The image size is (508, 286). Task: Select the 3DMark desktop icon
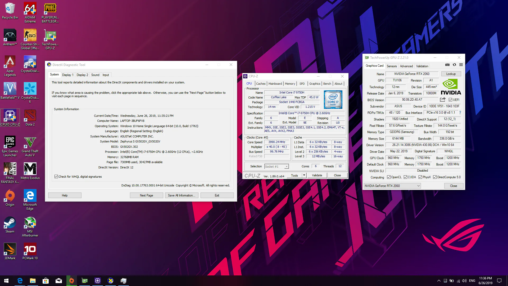click(x=10, y=252)
